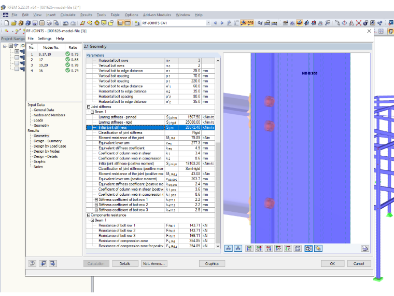Expand Stiffness coefficient of bolt row 3
The width and height of the screenshot is (394, 296).
pos(96,210)
